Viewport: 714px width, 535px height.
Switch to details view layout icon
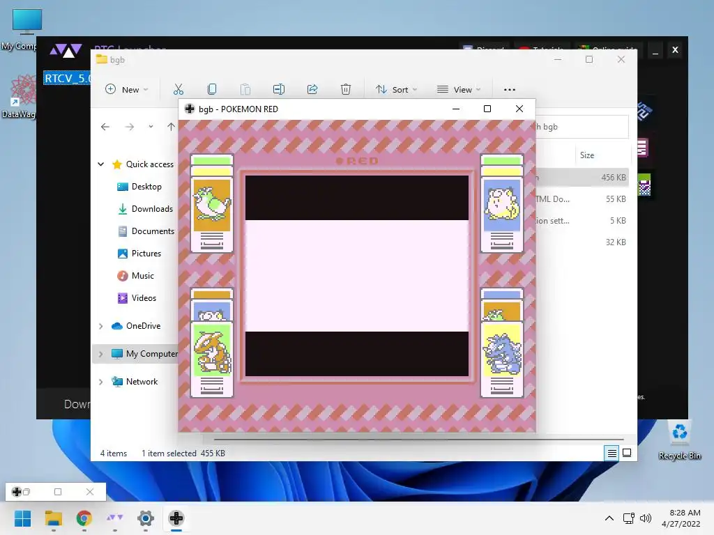click(612, 453)
